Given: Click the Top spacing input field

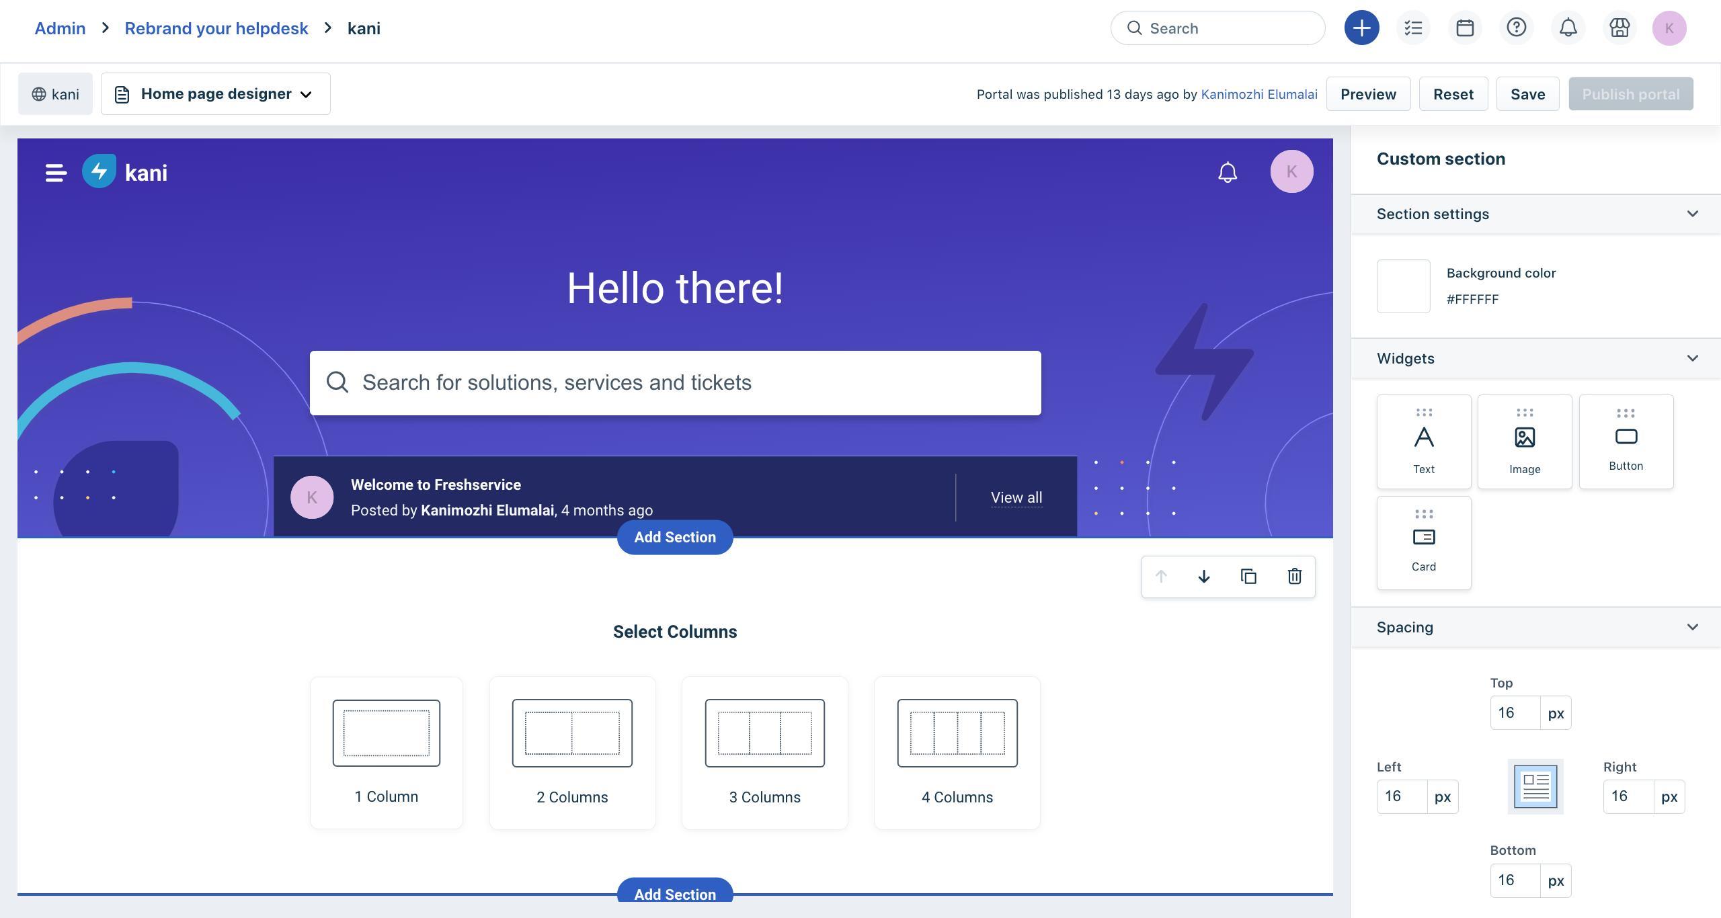Looking at the screenshot, I should [x=1514, y=713].
